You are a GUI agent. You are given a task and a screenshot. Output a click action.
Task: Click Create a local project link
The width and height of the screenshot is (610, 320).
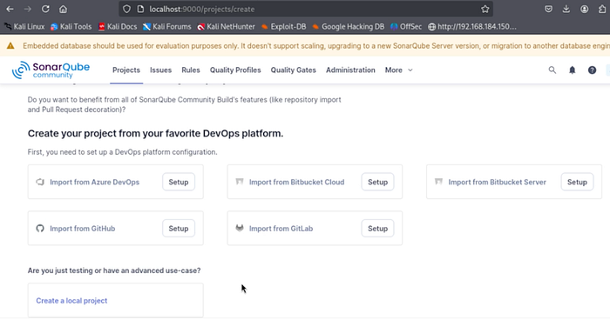[x=71, y=301]
